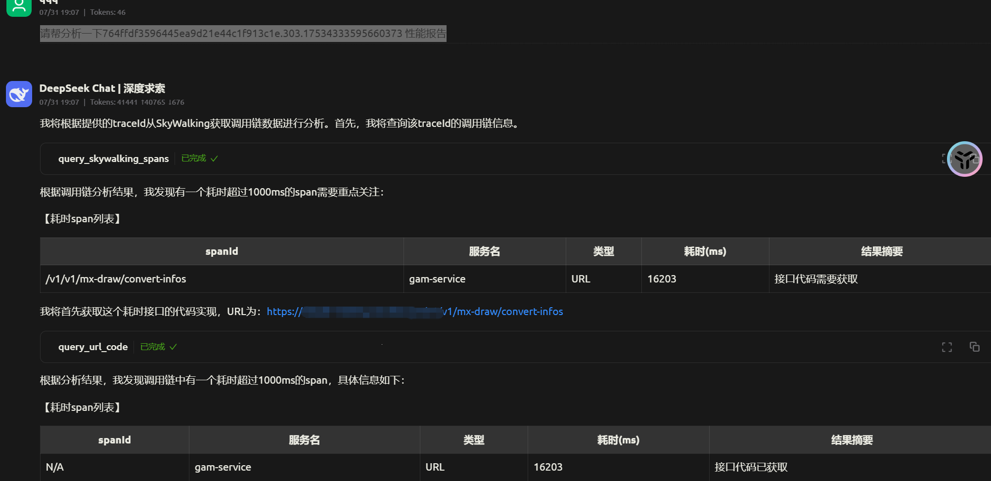
Task: Click the green user avatar icon
Action: tap(19, 7)
